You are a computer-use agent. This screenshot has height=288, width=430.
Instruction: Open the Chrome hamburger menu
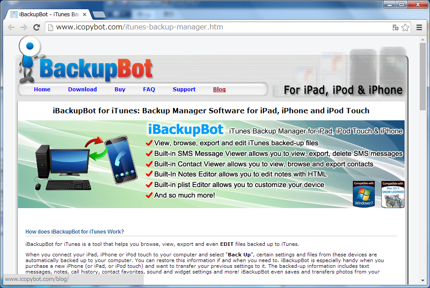[x=419, y=27]
